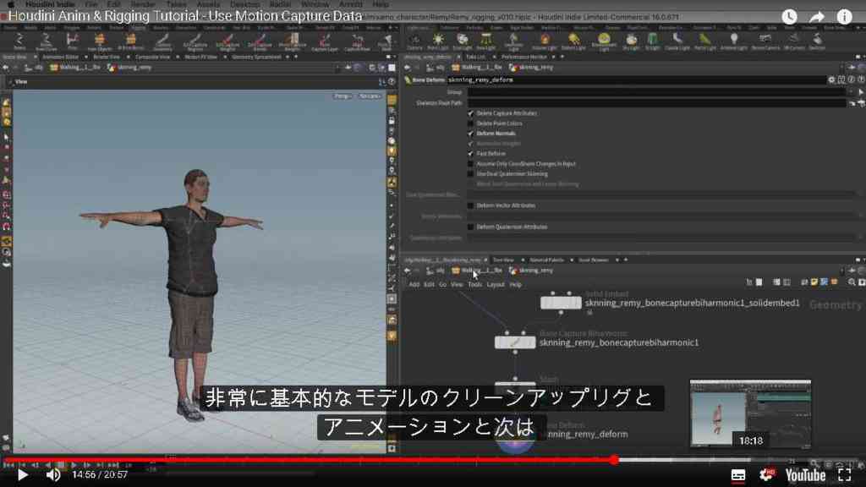This screenshot has height=487, width=866.
Task: Click the video title link
Action: pos(185,16)
